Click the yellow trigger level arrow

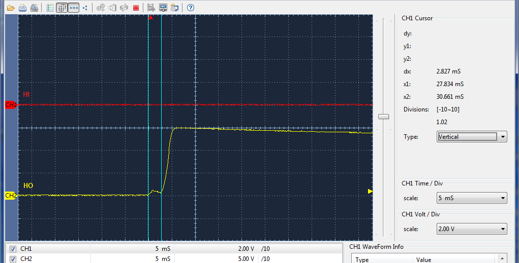pos(371,192)
